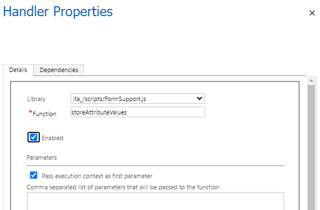
Task: Click Pass execution context as first parameter label
Action: click(x=97, y=176)
